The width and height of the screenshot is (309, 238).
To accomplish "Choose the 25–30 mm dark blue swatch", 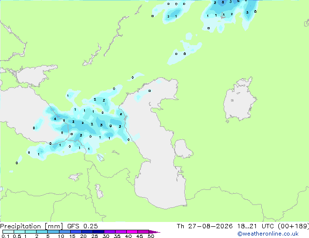I will click(x=98, y=232).
